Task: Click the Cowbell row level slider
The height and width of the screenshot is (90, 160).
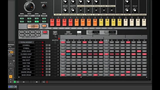Action: (55, 45)
